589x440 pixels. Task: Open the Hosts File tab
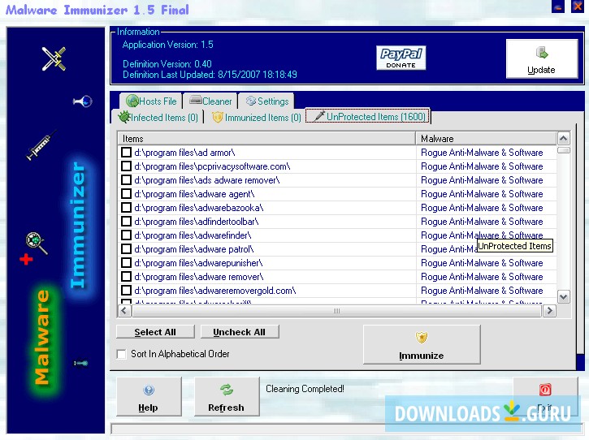(151, 101)
